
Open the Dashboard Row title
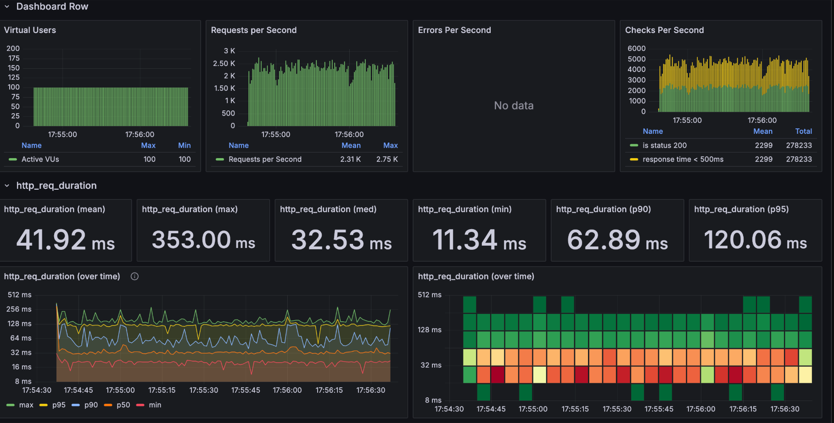pyautogui.click(x=52, y=6)
